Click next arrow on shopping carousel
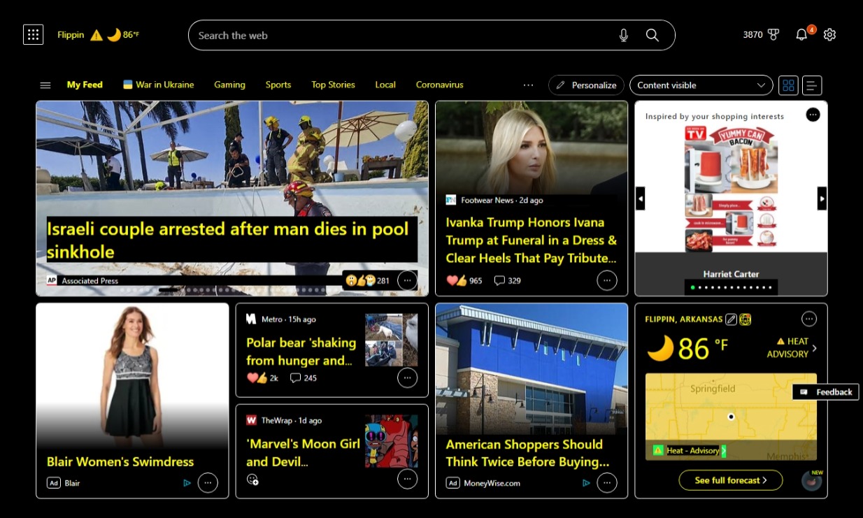863x518 pixels. tap(822, 199)
